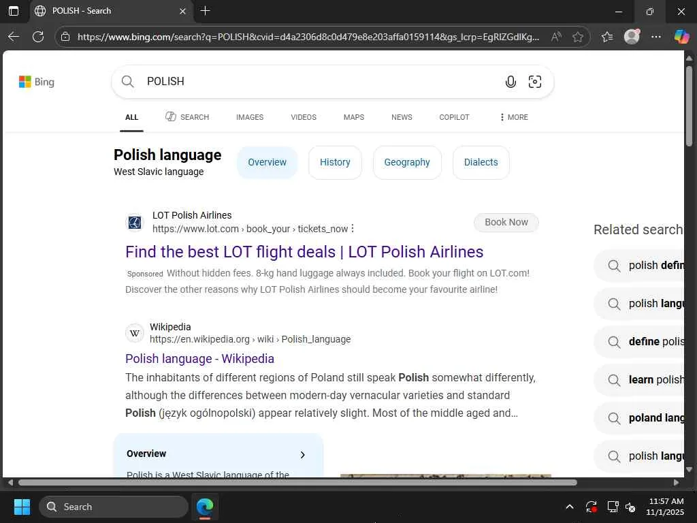Switch to the MAPS tab
Viewport: 697px width, 523px height.
click(x=354, y=117)
